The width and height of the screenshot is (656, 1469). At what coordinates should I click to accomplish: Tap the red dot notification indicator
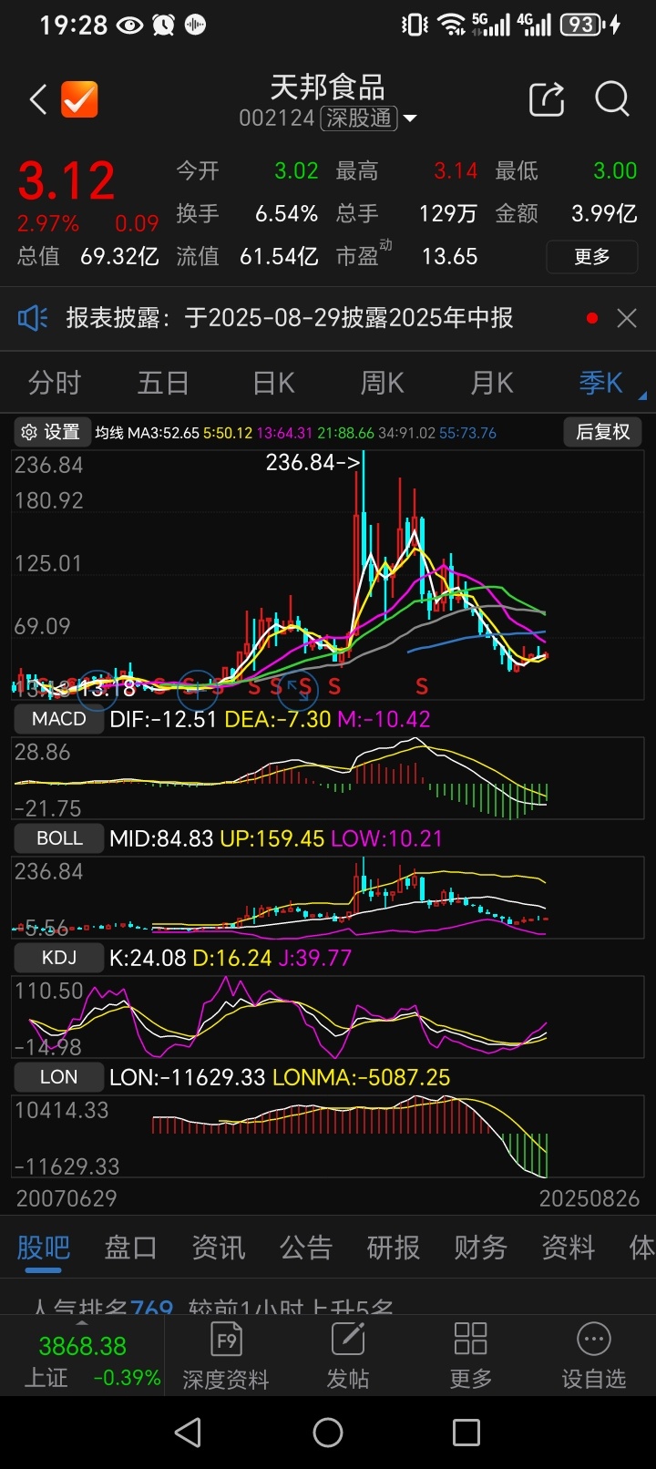(x=592, y=318)
